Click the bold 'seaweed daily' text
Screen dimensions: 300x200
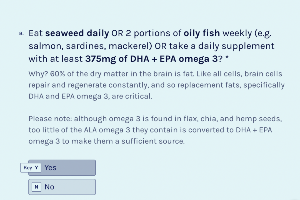(x=77, y=33)
